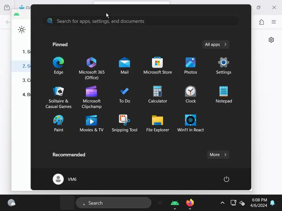282x211 pixels.
Task: Switch to Android app on taskbar
Action: point(175,203)
